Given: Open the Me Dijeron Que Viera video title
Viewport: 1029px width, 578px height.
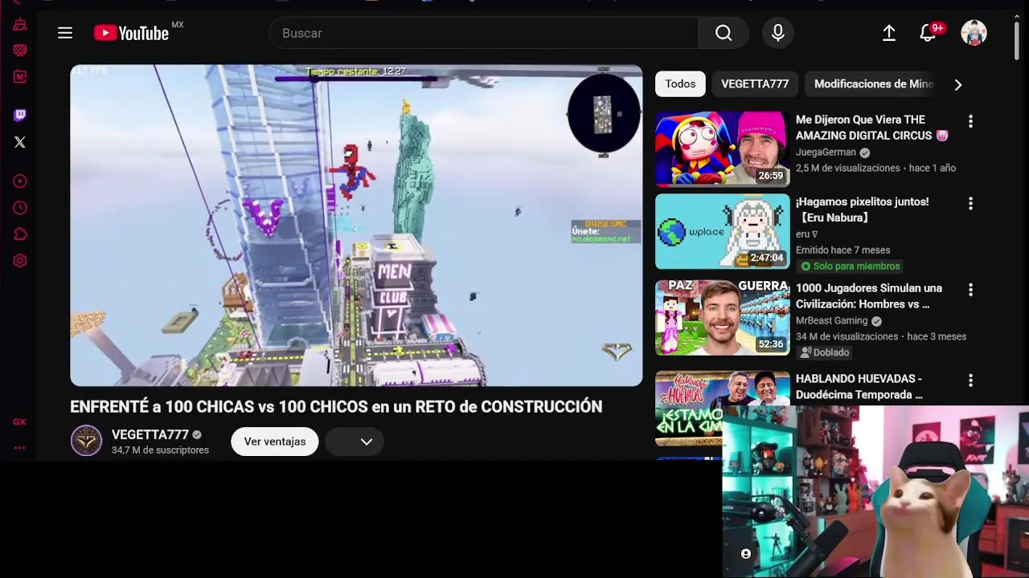Looking at the screenshot, I should 871,128.
